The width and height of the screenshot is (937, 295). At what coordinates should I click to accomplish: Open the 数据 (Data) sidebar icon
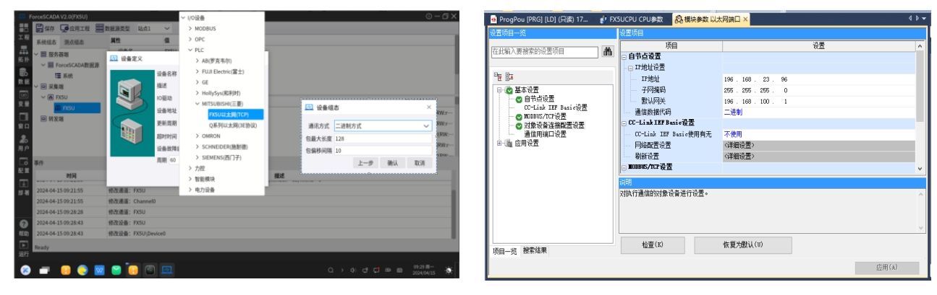24,79
